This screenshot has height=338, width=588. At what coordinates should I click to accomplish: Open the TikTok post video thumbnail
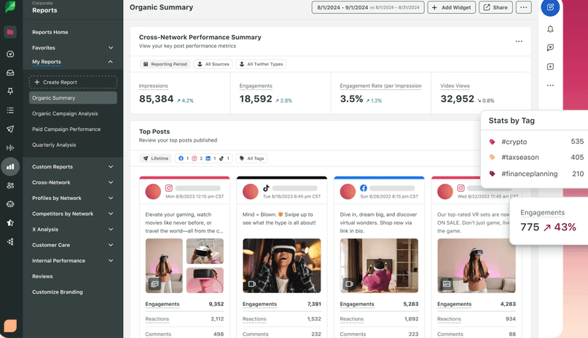(282, 266)
